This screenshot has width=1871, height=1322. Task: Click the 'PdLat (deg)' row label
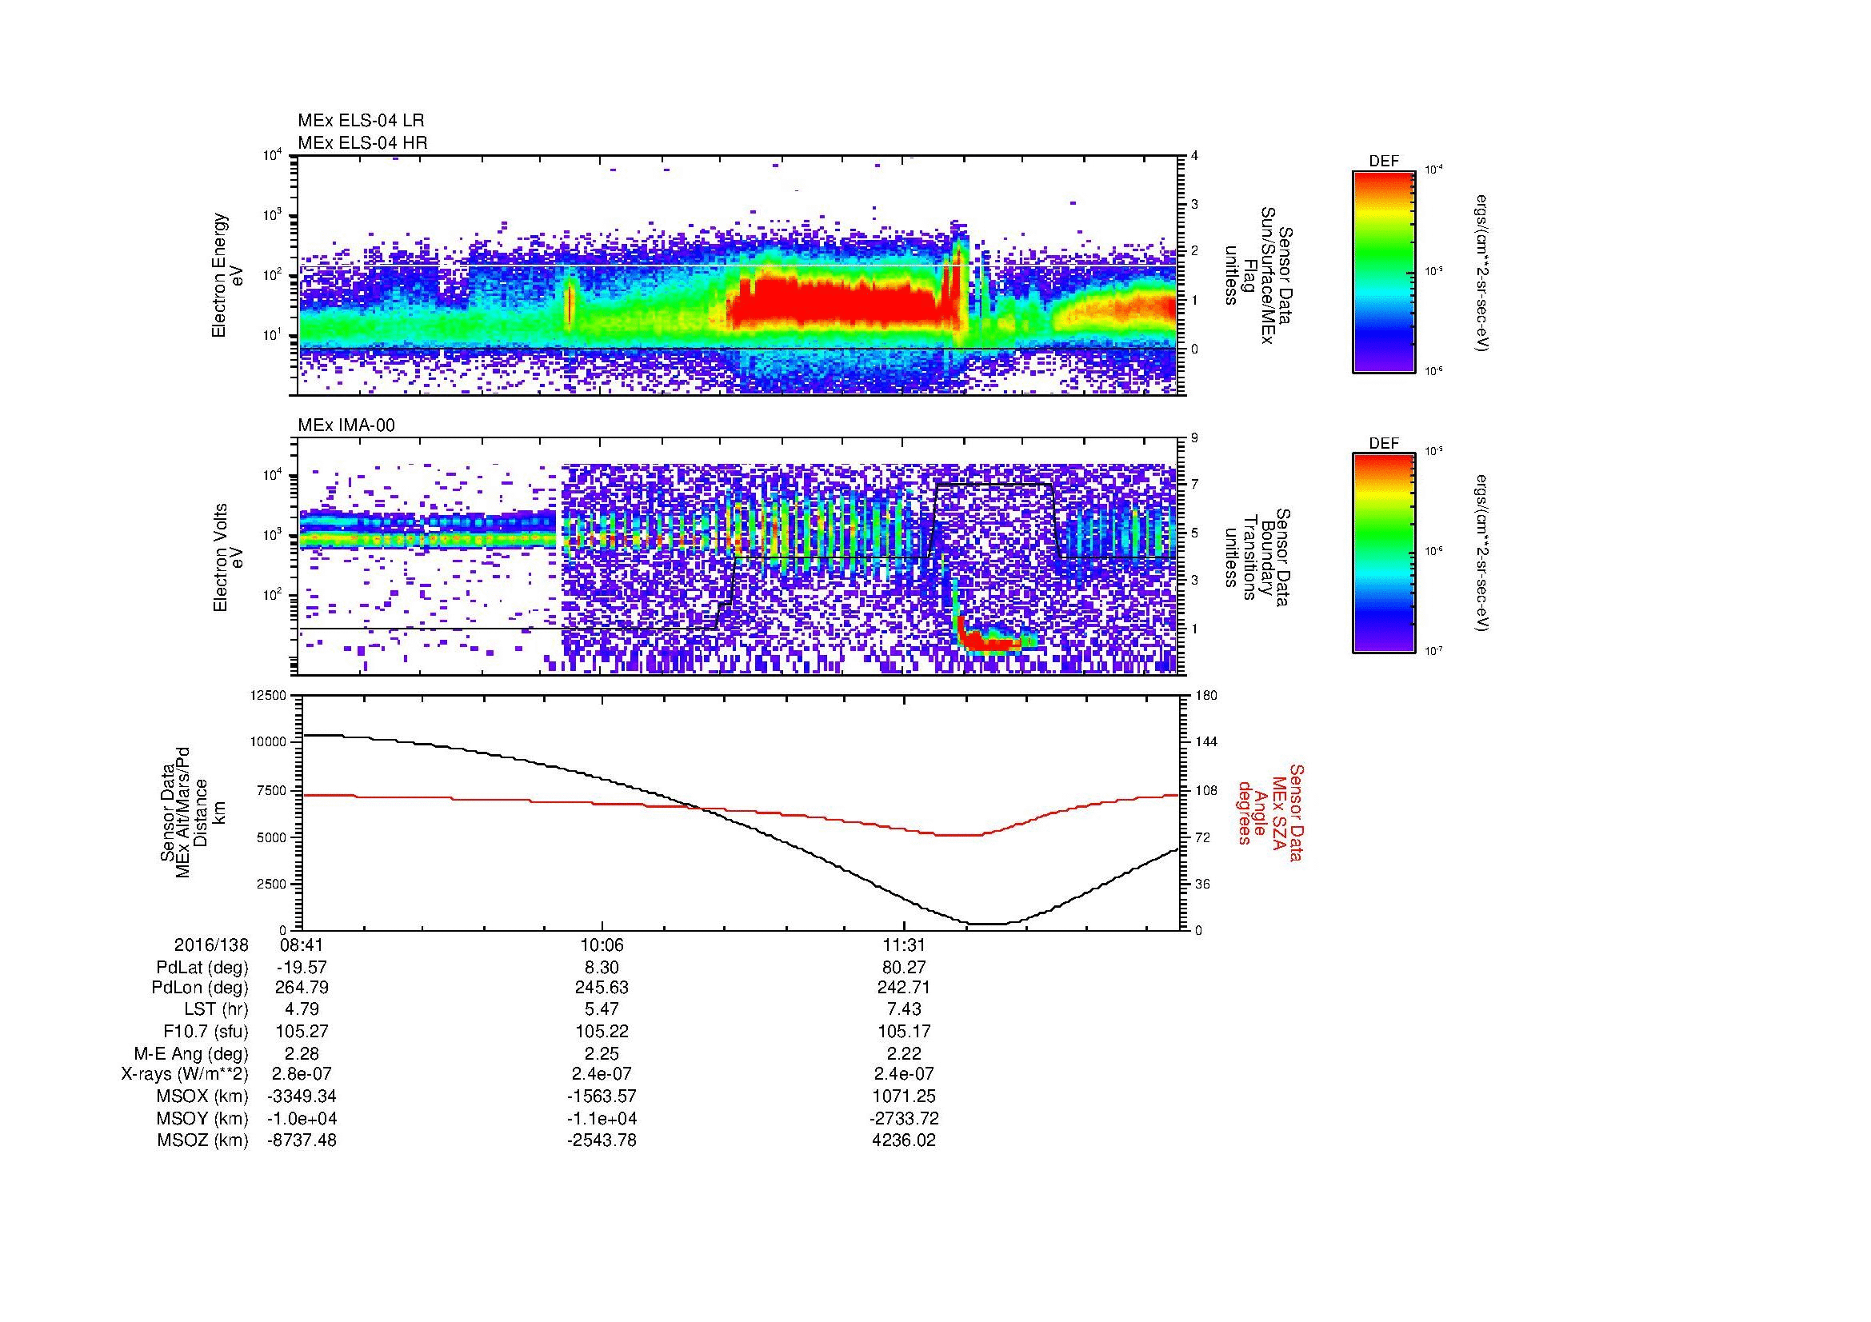202,968
